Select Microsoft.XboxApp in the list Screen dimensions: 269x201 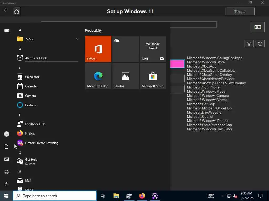[x=201, y=66]
